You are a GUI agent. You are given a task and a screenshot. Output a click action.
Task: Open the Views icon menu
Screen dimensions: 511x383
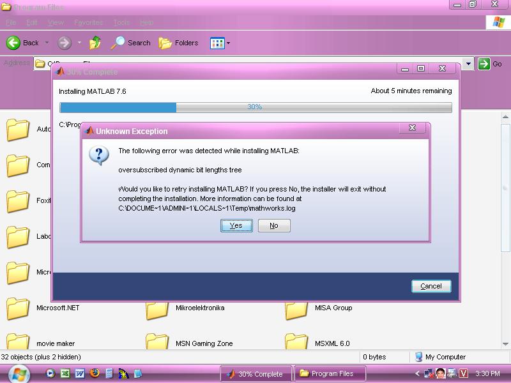[217, 43]
